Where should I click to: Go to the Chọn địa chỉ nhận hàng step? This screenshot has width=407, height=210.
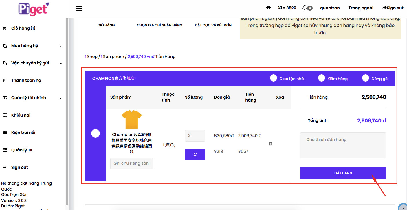click(x=159, y=25)
